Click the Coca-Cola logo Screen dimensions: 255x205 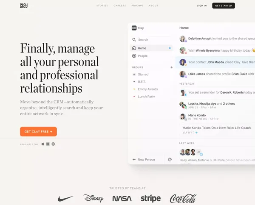coord(183,198)
